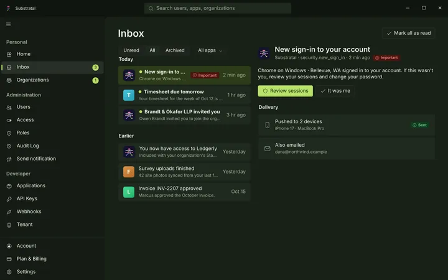Click the search magnifier icon
The width and height of the screenshot is (448, 280).
[x=151, y=9]
